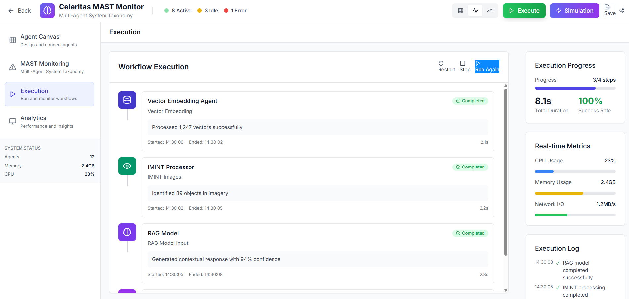Click the '2.8s' duration on RAG Model card
This screenshot has height=299, width=629.
[484, 275]
